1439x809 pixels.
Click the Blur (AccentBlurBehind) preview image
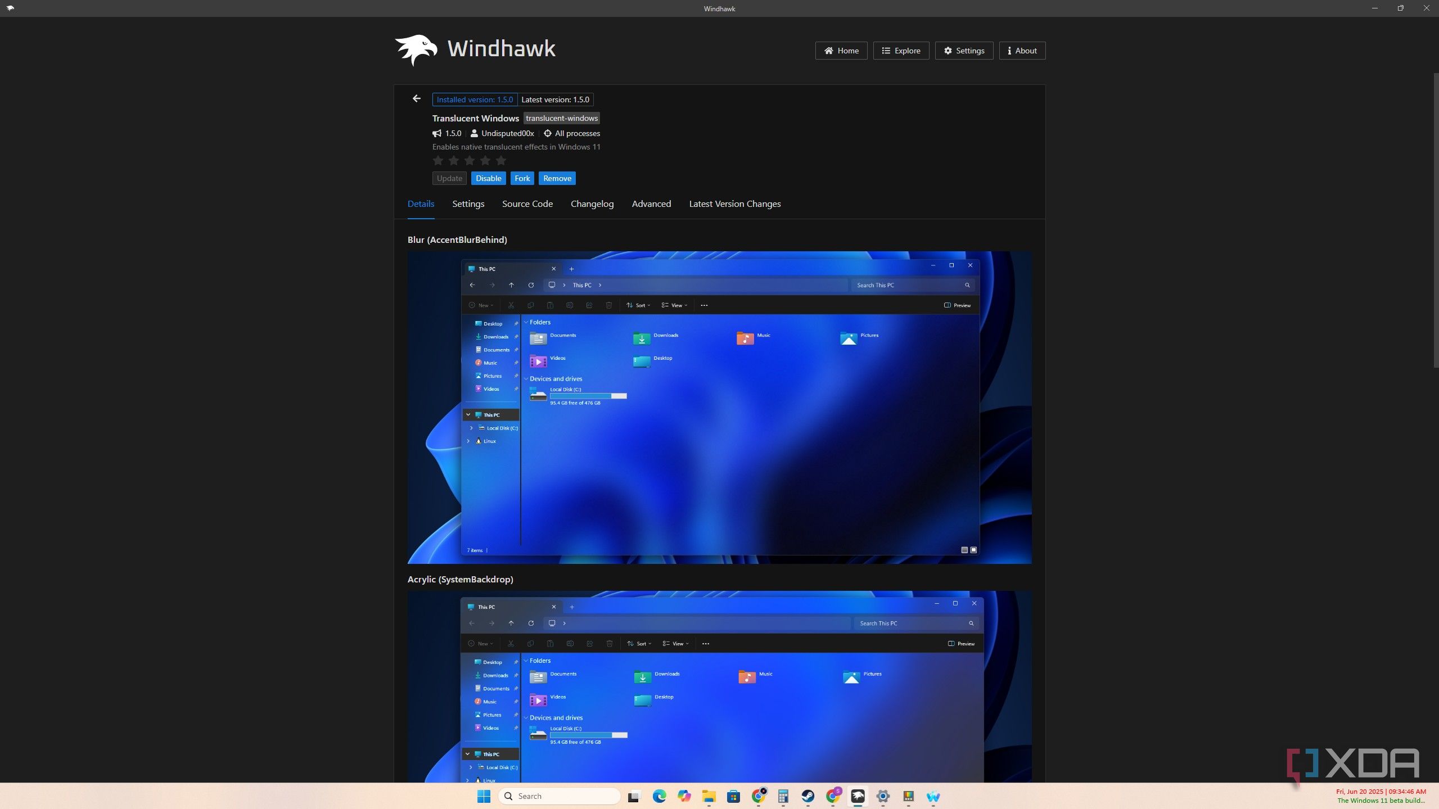click(719, 408)
